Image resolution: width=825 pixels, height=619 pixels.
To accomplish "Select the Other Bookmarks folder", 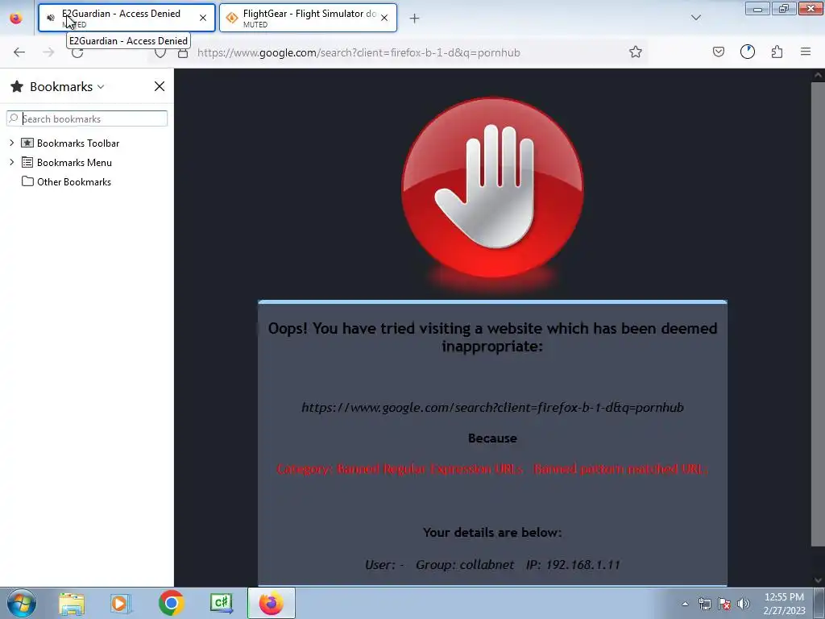I will [x=73, y=182].
